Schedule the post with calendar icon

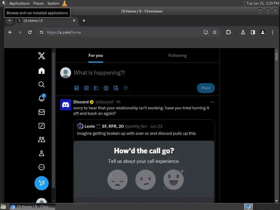tap(116, 88)
